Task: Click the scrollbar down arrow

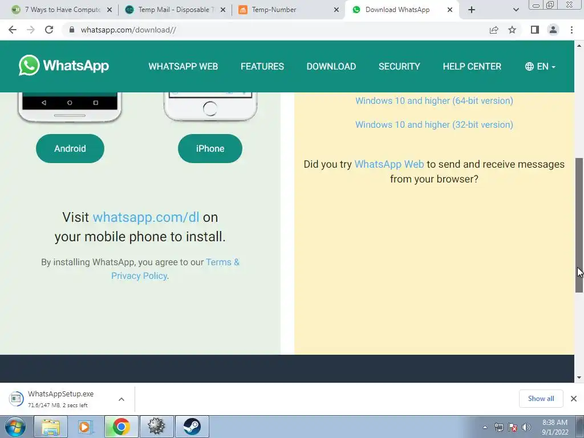Action: pyautogui.click(x=579, y=378)
